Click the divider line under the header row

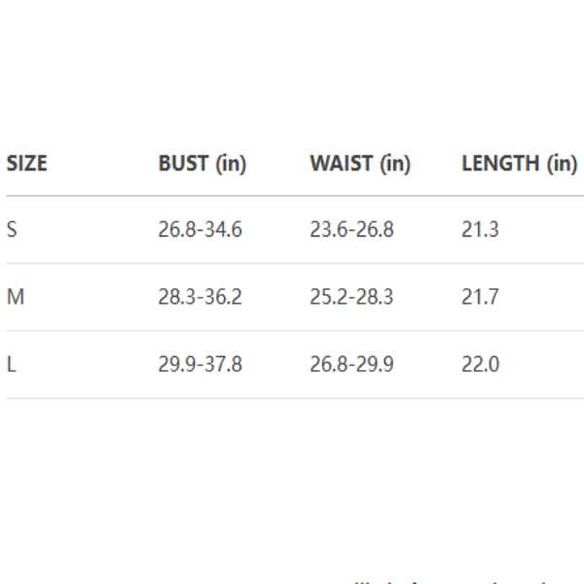point(292,196)
